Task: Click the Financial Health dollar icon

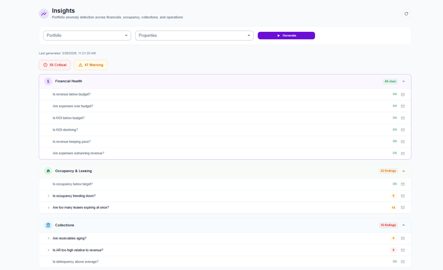Action: tap(48, 82)
